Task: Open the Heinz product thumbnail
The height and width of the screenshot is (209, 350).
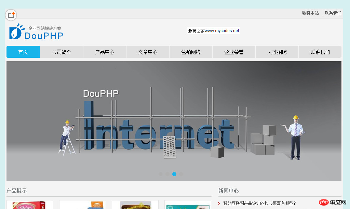Action: tap(30, 205)
